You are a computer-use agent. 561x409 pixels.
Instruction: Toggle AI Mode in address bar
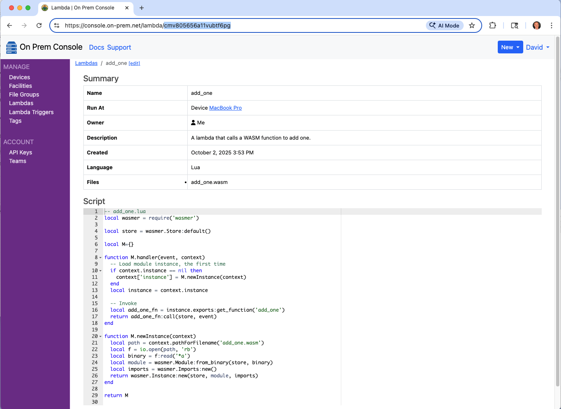445,25
